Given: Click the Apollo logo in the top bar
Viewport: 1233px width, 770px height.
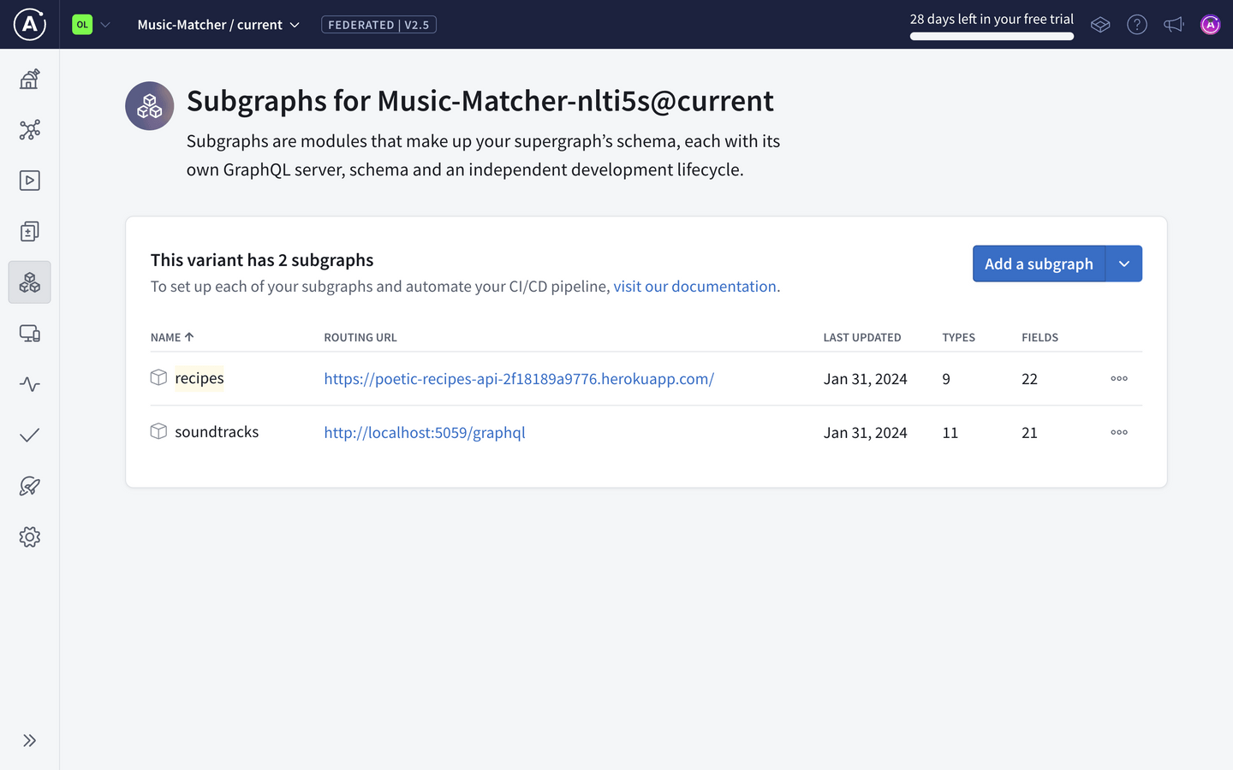Looking at the screenshot, I should [x=28, y=24].
